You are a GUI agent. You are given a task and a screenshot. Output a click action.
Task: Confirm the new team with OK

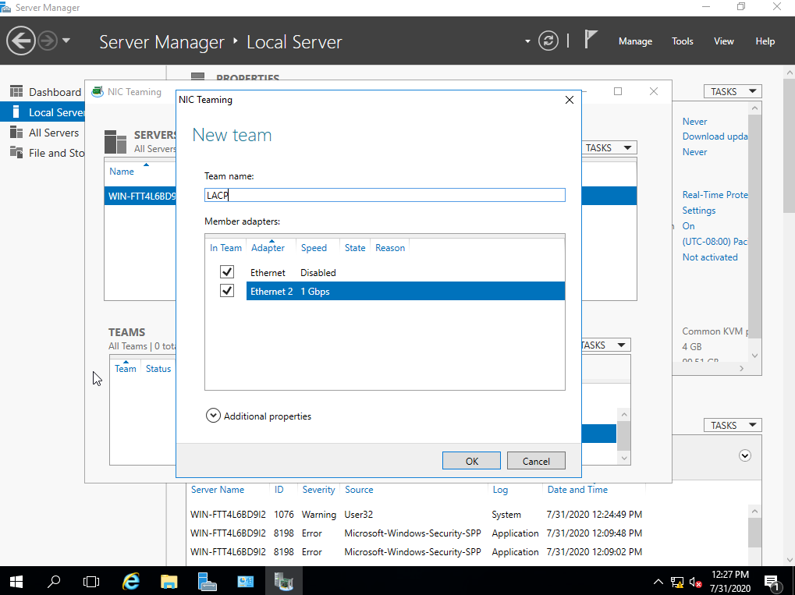[471, 460]
